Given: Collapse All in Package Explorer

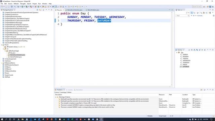Looking at the screenshot, I should point(37,10).
